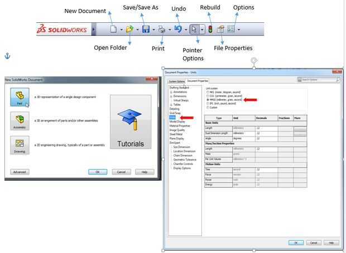This screenshot has height=253, width=346.
Task: Click the magnifier icon in Search Options box
Action: pos(338,80)
